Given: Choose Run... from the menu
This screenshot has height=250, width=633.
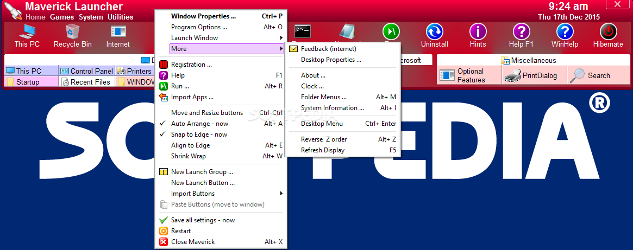Looking at the screenshot, I should [x=221, y=86].
